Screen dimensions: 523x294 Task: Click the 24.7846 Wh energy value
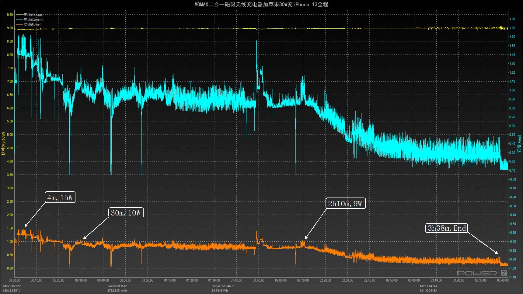[x=220, y=290]
